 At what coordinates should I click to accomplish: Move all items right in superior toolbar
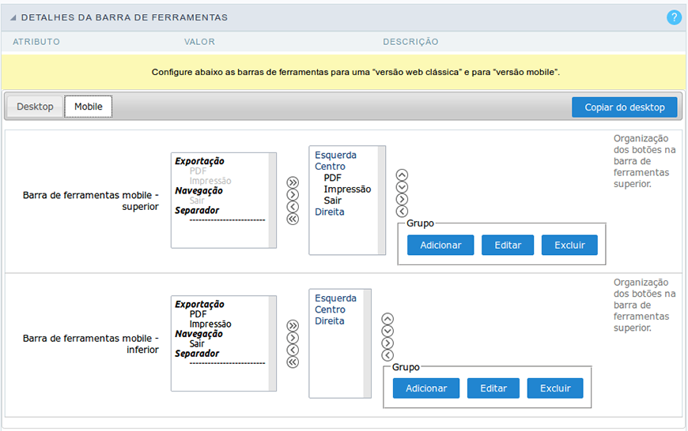click(293, 182)
